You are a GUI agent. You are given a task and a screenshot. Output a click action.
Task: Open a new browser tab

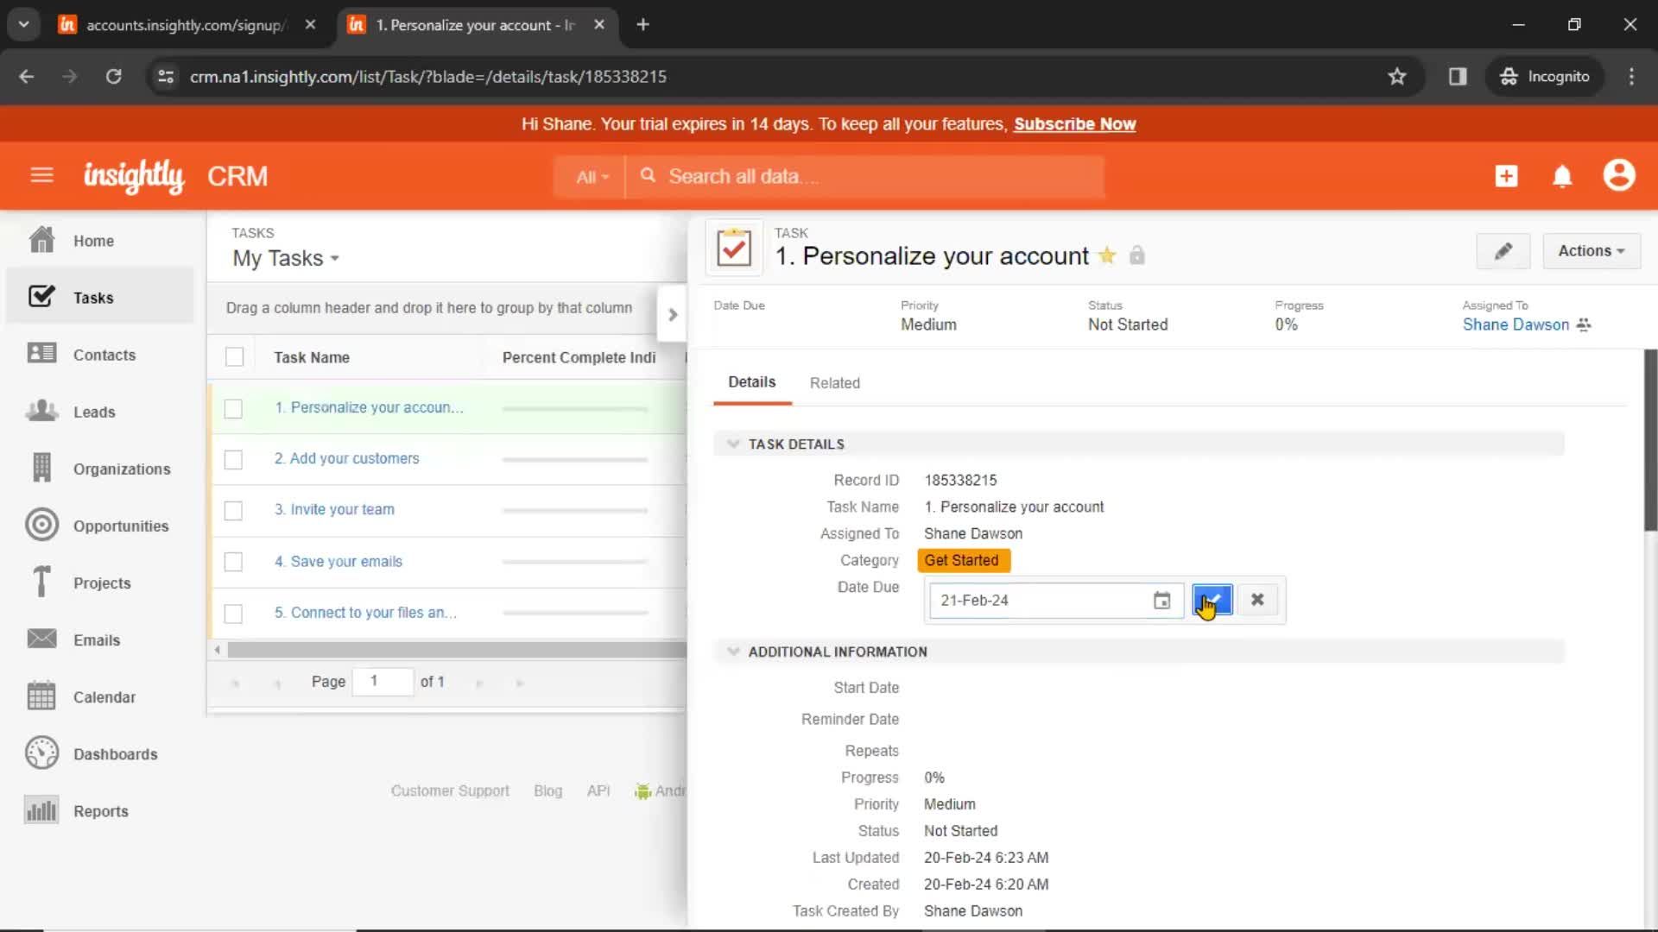tap(642, 25)
